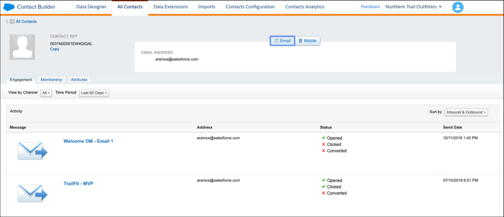
Task: Open the View by Channel All dropdown
Action: click(x=46, y=92)
